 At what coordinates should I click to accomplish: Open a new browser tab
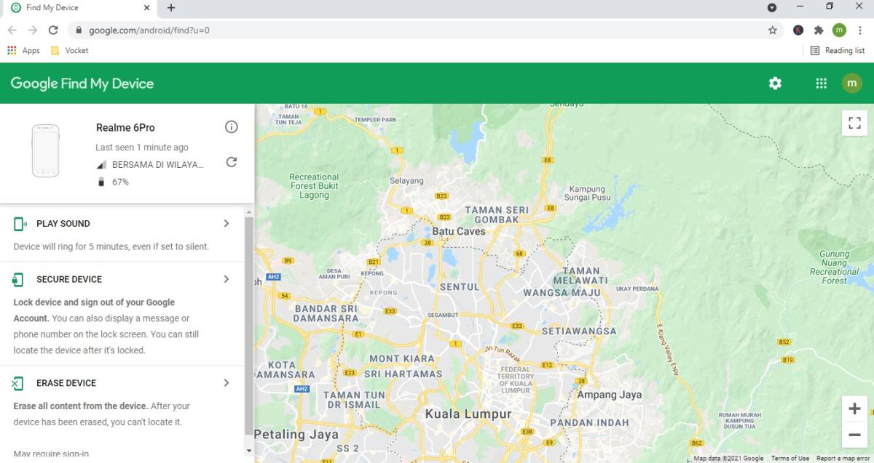click(x=171, y=8)
